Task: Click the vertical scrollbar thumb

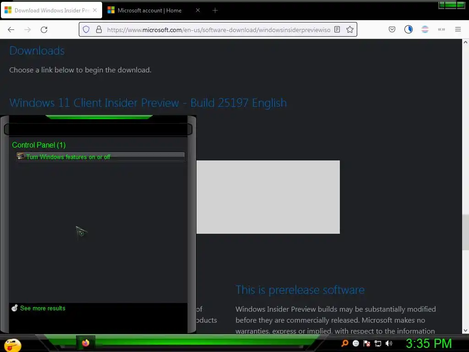Action: (465, 232)
